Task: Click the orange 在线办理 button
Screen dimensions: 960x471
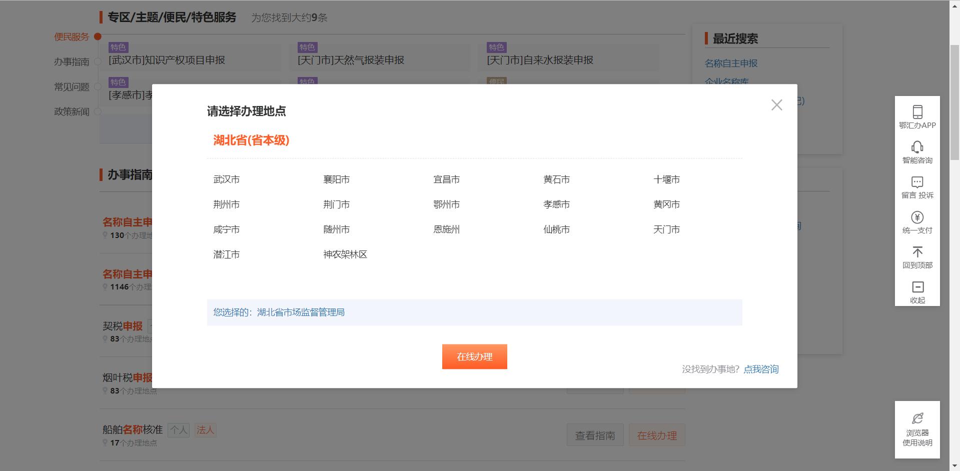Action: (x=474, y=356)
